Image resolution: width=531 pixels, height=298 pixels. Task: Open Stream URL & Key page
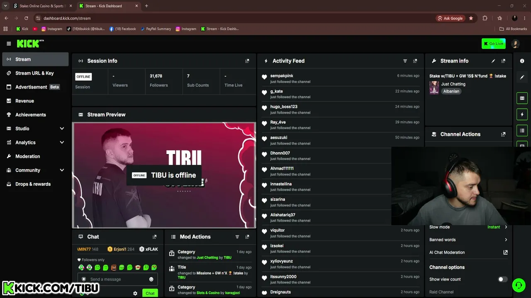point(35,73)
